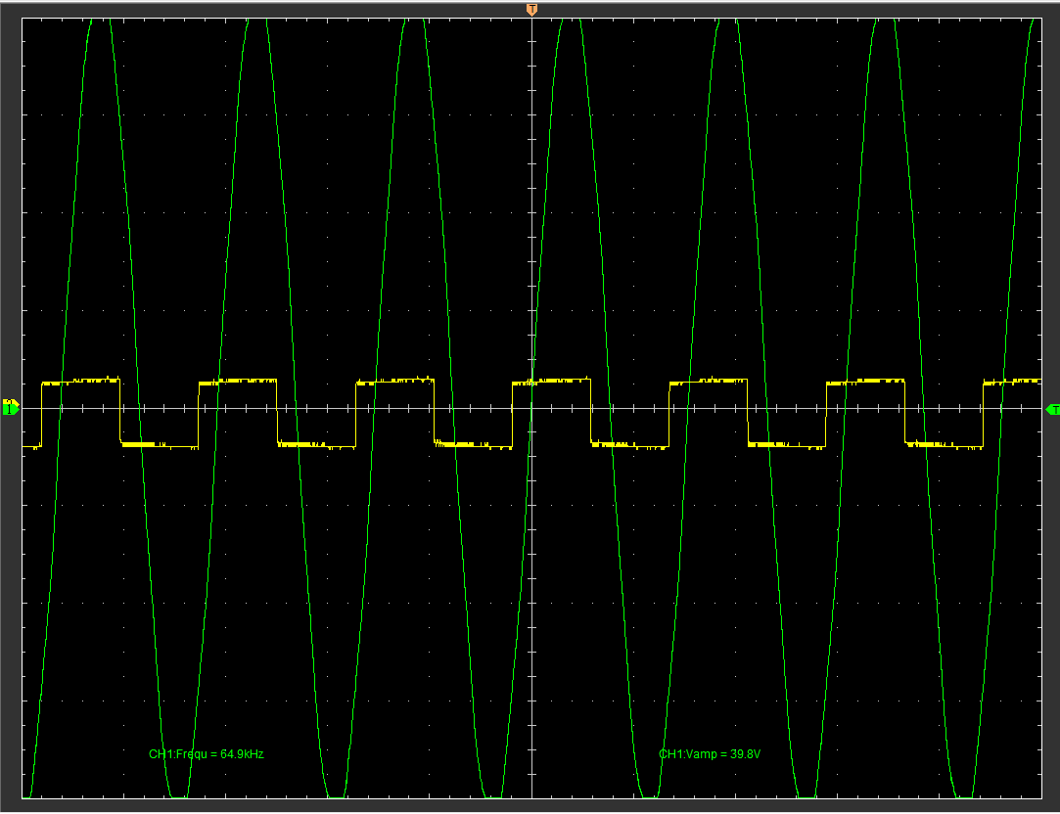Click the last low segment of yellow square wave

click(x=944, y=445)
